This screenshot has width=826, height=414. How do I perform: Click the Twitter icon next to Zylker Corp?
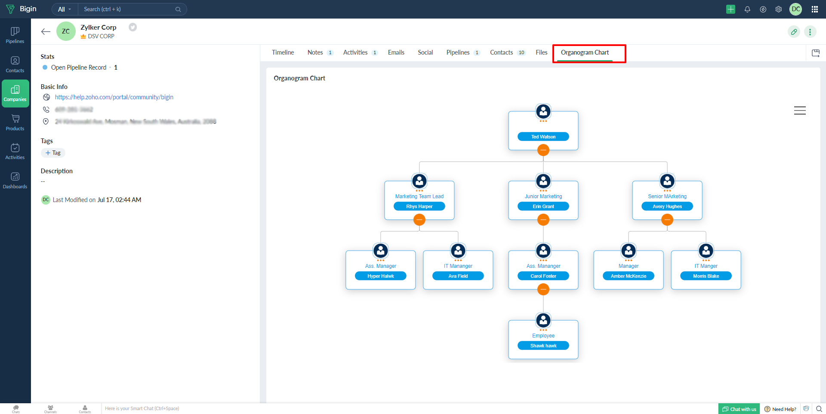click(x=133, y=27)
